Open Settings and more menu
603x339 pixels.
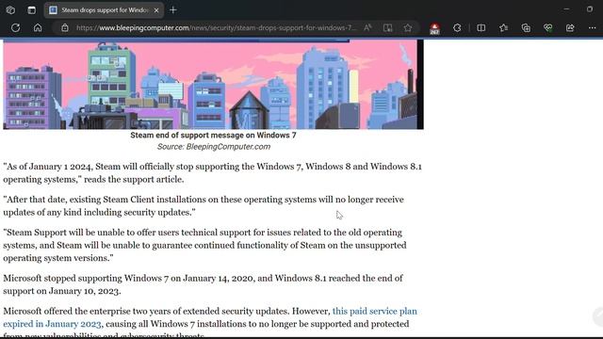coord(593,27)
